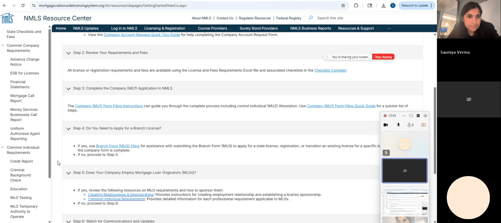
Task: Open Resources & Support menu
Action: click(358, 28)
